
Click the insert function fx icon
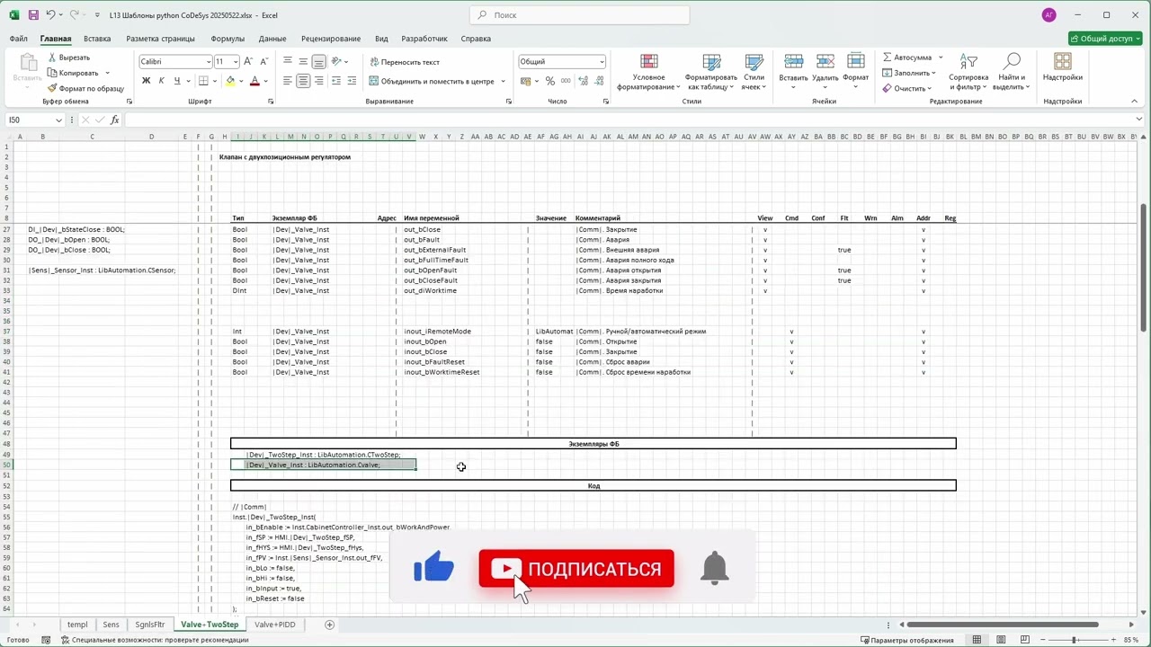tap(116, 120)
